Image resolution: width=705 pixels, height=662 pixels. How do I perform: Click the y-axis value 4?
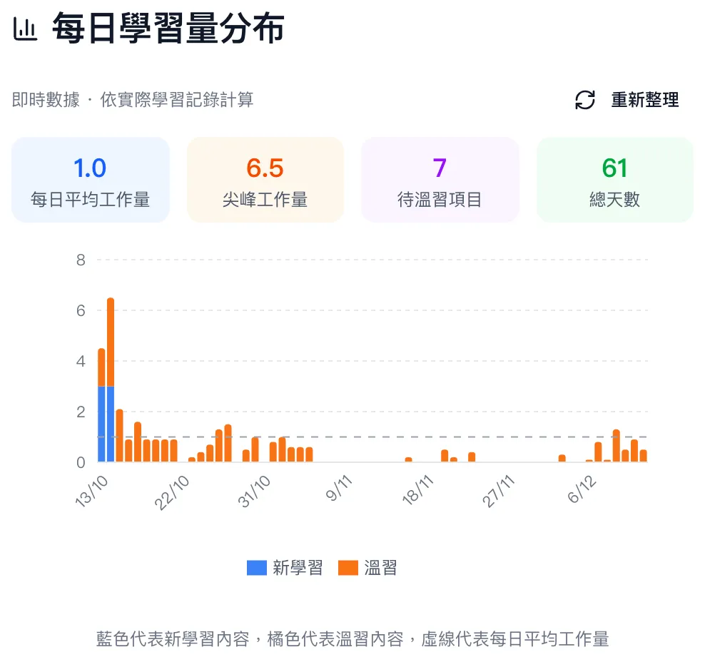click(x=81, y=361)
